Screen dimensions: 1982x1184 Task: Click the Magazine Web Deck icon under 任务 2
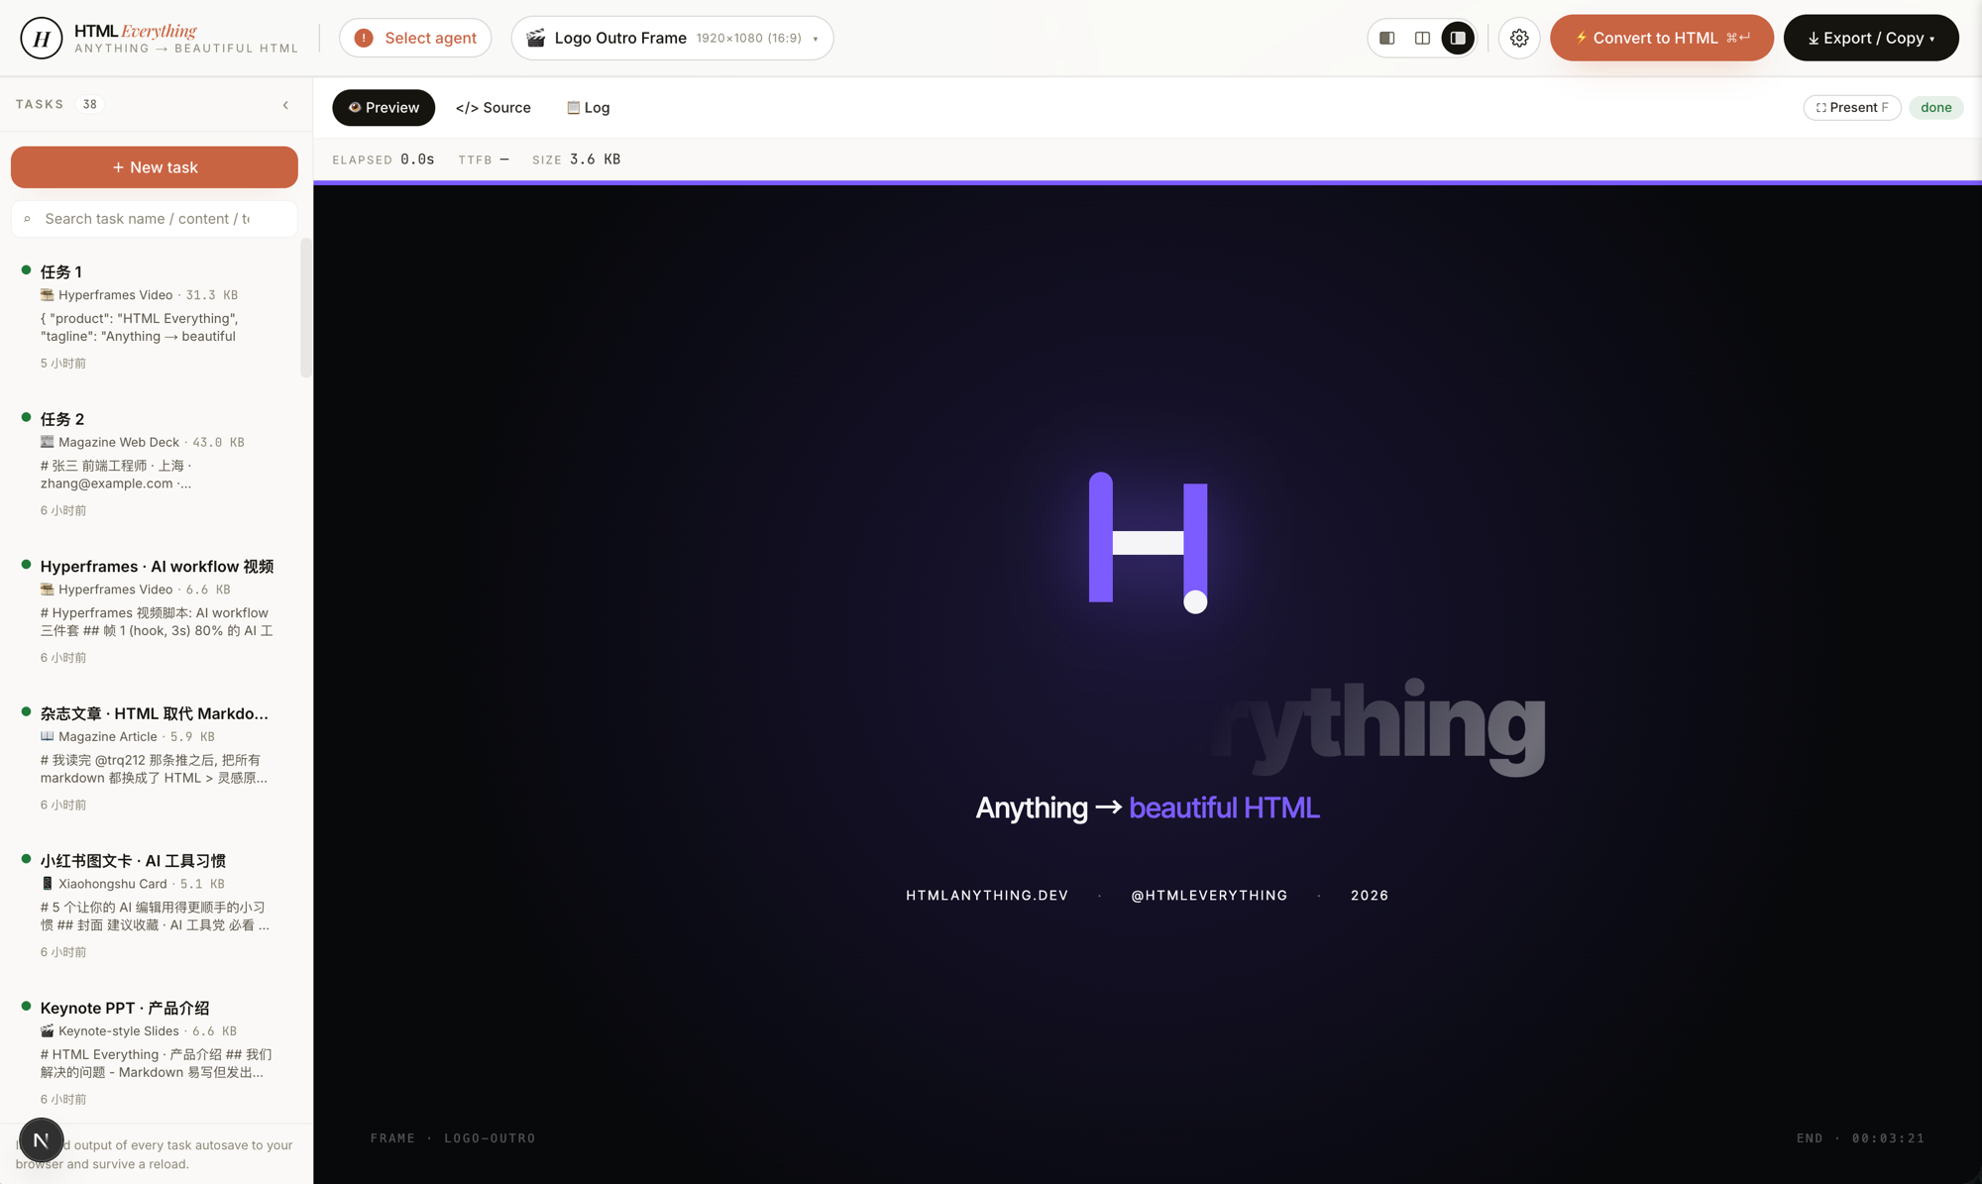47,442
